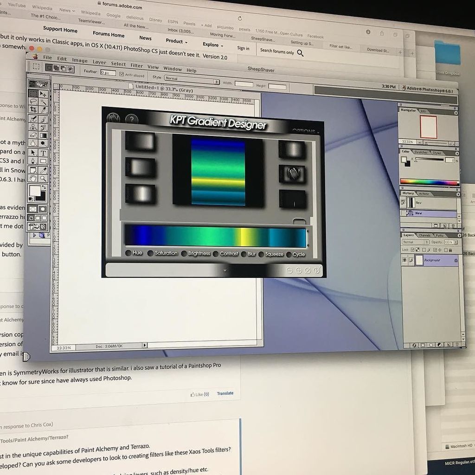Open the Opacity slider arrow
This screenshot has width=475, height=475.
click(x=456, y=242)
